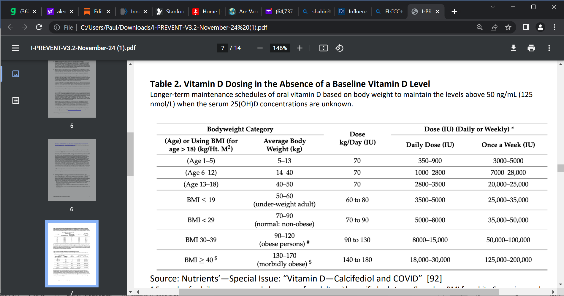Open the browser zoom magnifier icon
This screenshot has width=564, height=296.
coord(480,27)
